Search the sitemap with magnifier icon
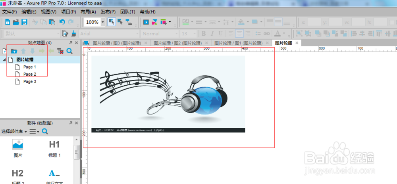Viewport: 397px width, 184px height. pos(69,51)
